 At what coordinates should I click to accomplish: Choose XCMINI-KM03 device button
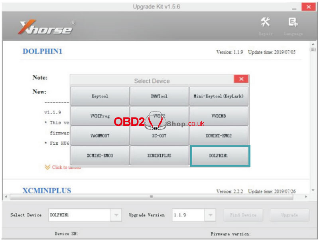pos(100,155)
